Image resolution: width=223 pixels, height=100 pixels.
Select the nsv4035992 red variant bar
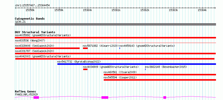click(116, 38)
